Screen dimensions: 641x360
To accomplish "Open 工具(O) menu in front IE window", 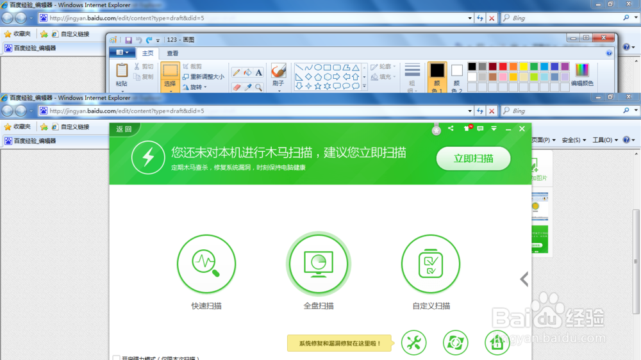I will click(606, 140).
